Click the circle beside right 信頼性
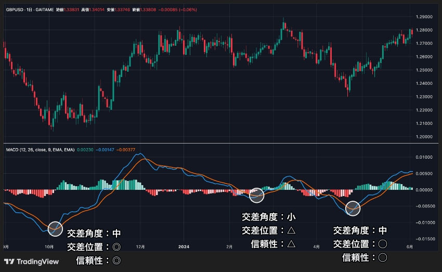Image resolution: width=442 pixels, height=272 pixels. [383, 257]
